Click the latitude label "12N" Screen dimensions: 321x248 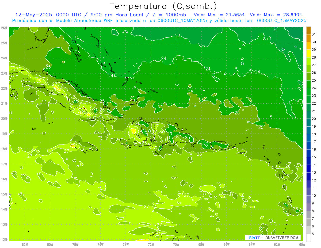click(4, 239)
